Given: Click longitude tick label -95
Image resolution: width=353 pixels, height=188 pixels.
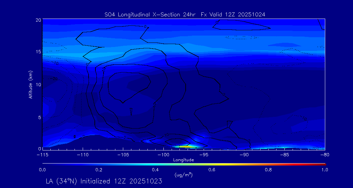Looking at the screenshot, I should (x=204, y=155).
